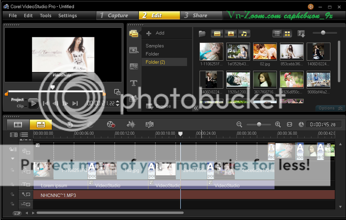Image resolution: width=346 pixels, height=220 pixels.
Task: Click the title track icon
Action: [x=26, y=184]
